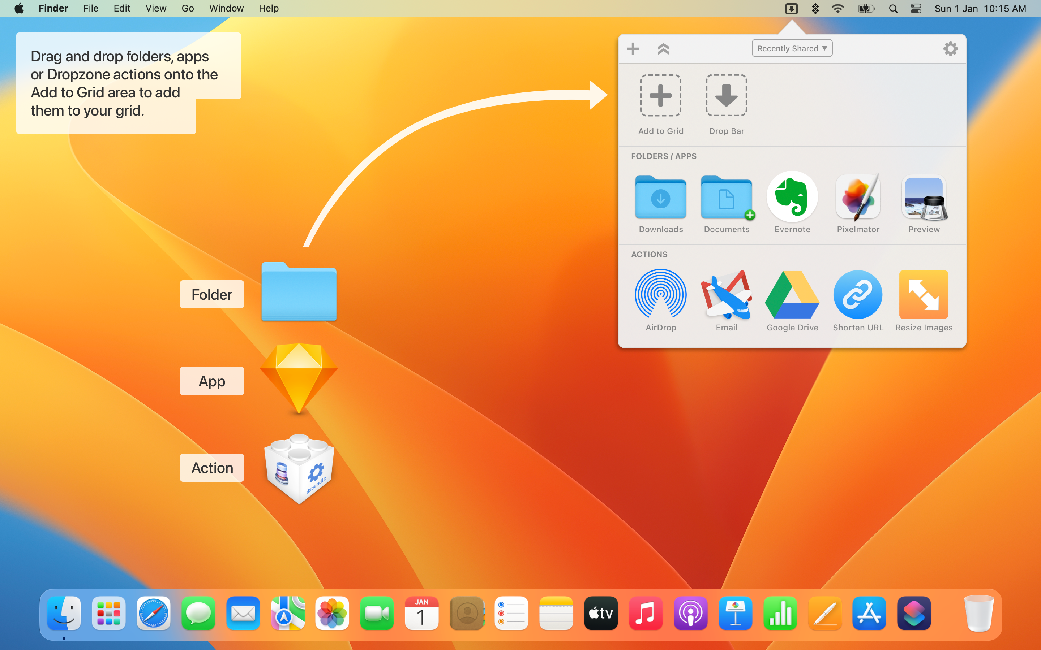Open the Go menu in the menu bar
The image size is (1041, 650).
[187, 8]
